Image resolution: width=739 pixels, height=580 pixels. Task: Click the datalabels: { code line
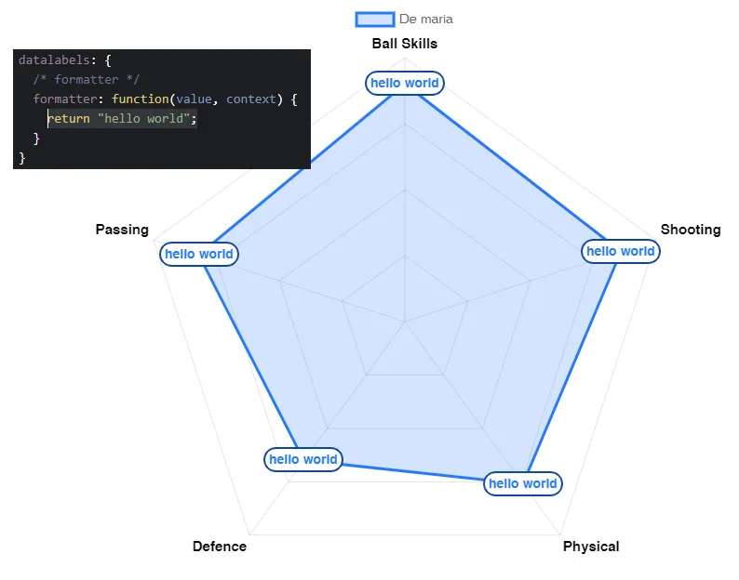[64, 60]
